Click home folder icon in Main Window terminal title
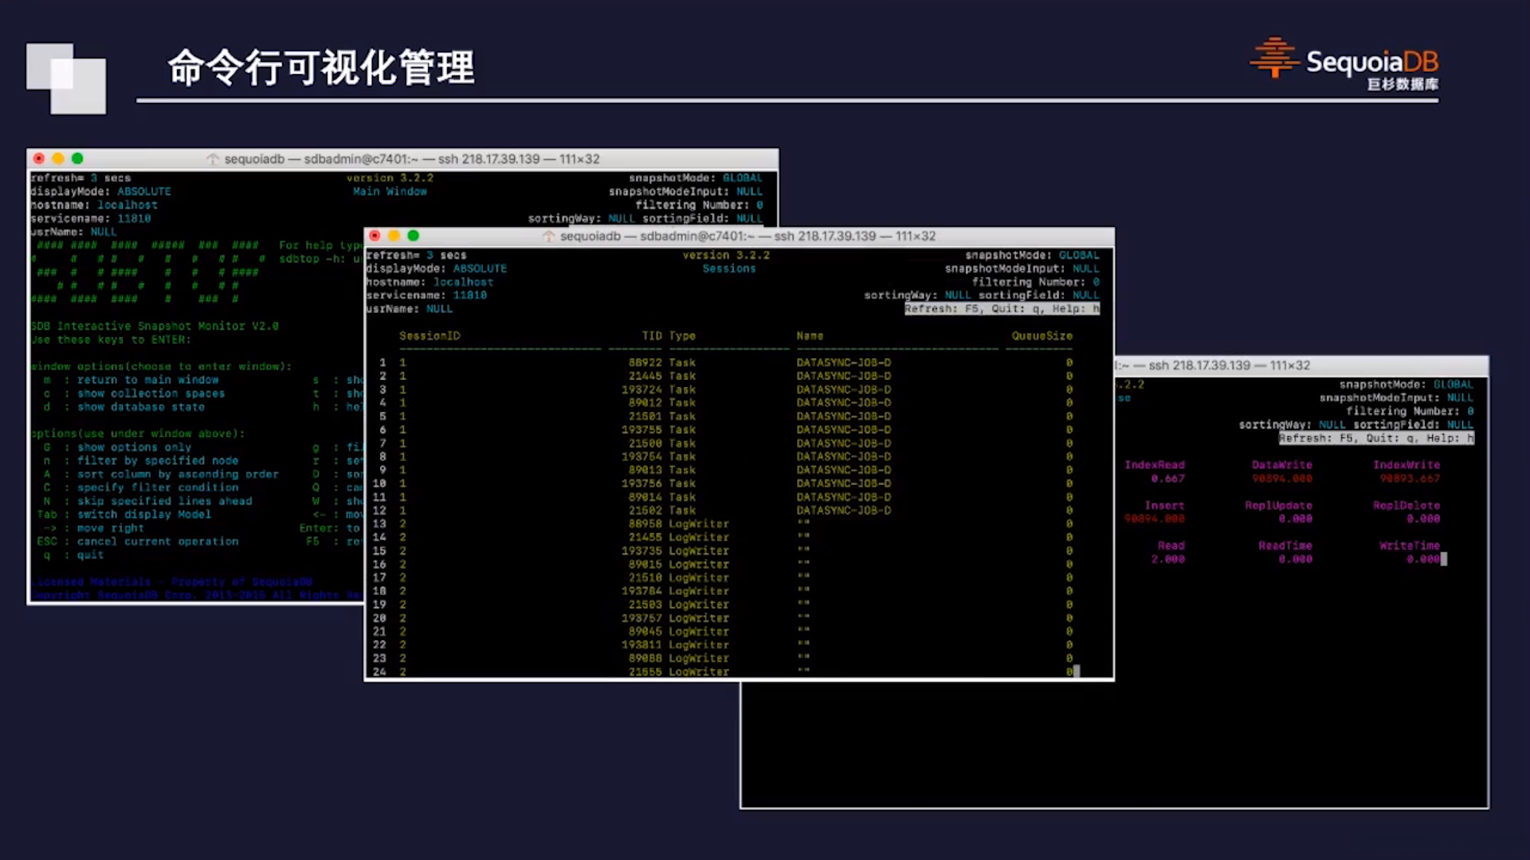1530x860 pixels. click(x=213, y=159)
